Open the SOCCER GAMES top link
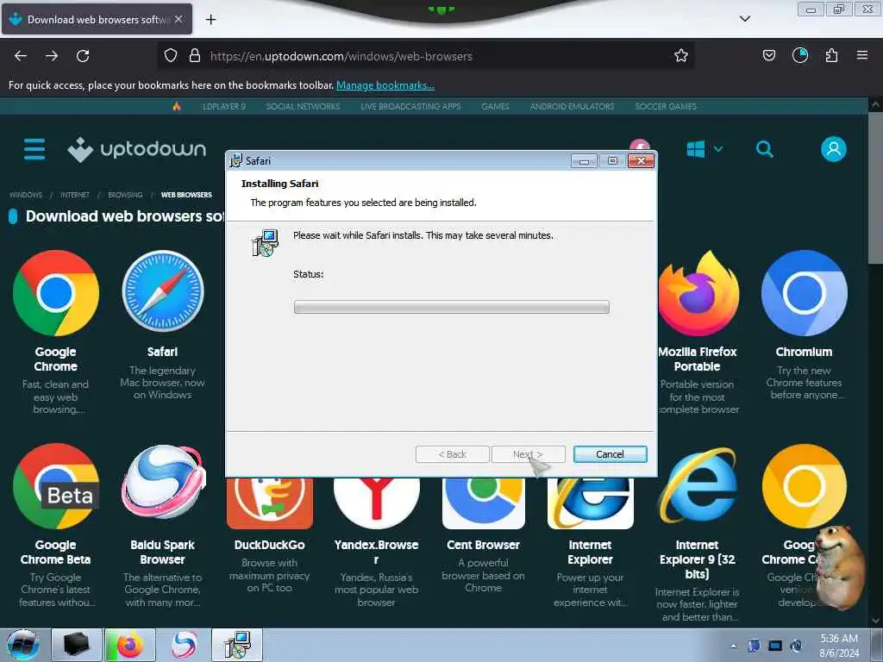The height and width of the screenshot is (662, 883). (666, 106)
